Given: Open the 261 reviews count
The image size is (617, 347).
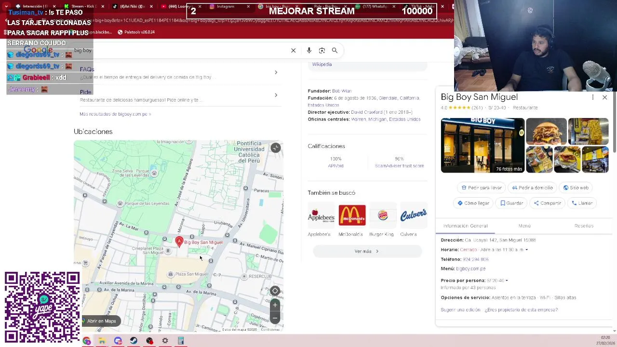Looking at the screenshot, I should 477,107.
